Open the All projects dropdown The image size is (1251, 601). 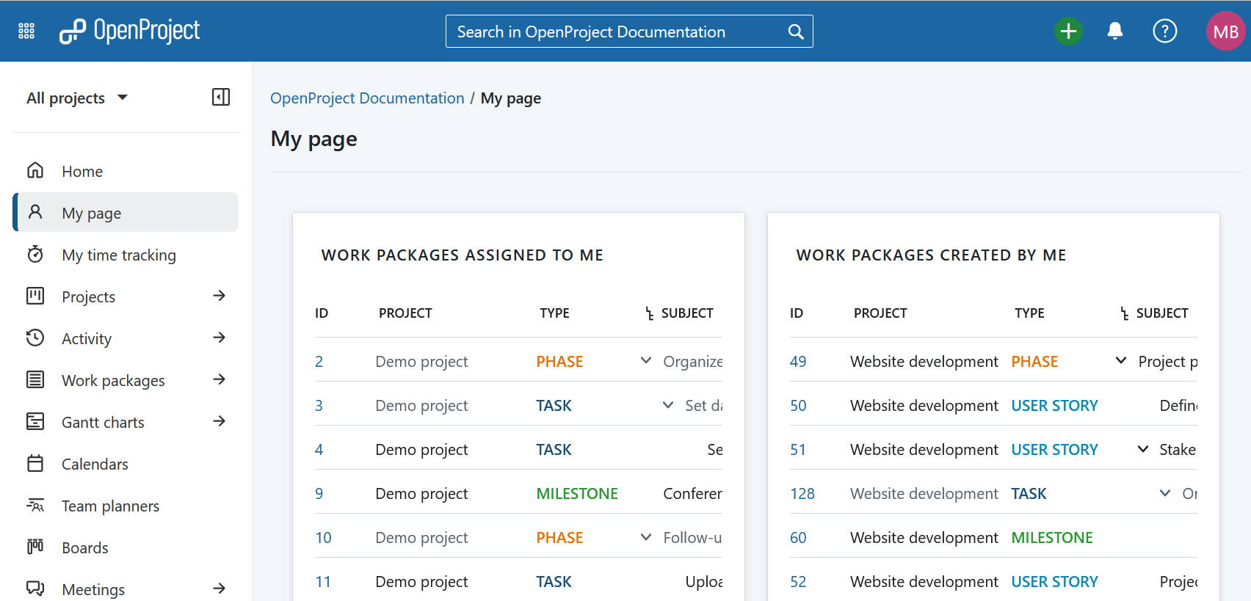(x=77, y=98)
